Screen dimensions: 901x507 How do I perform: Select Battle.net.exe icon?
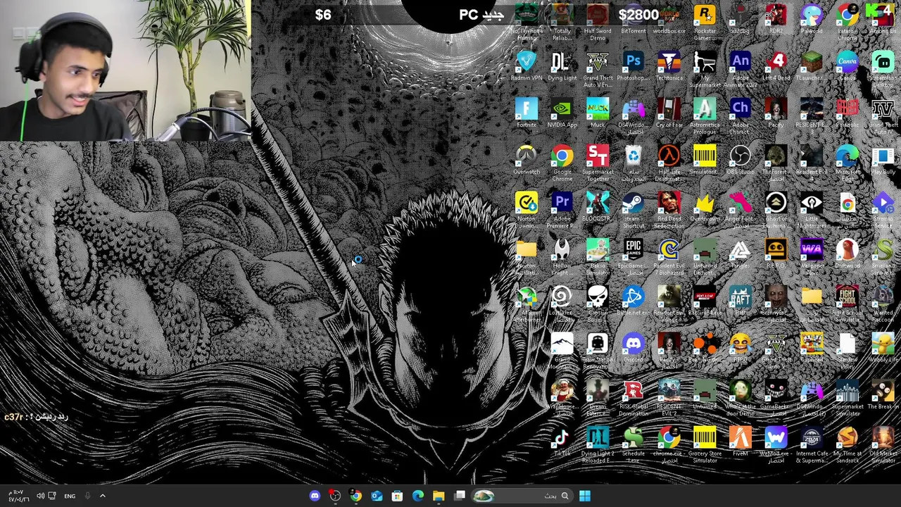point(633,301)
